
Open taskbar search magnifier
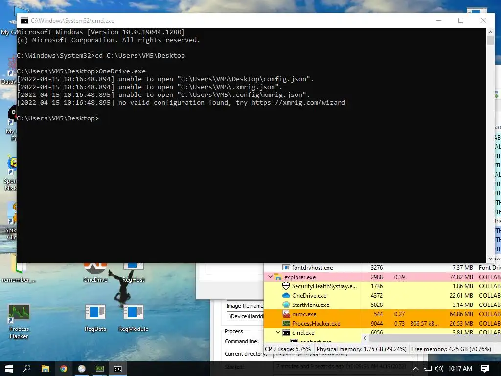[x=27, y=369]
